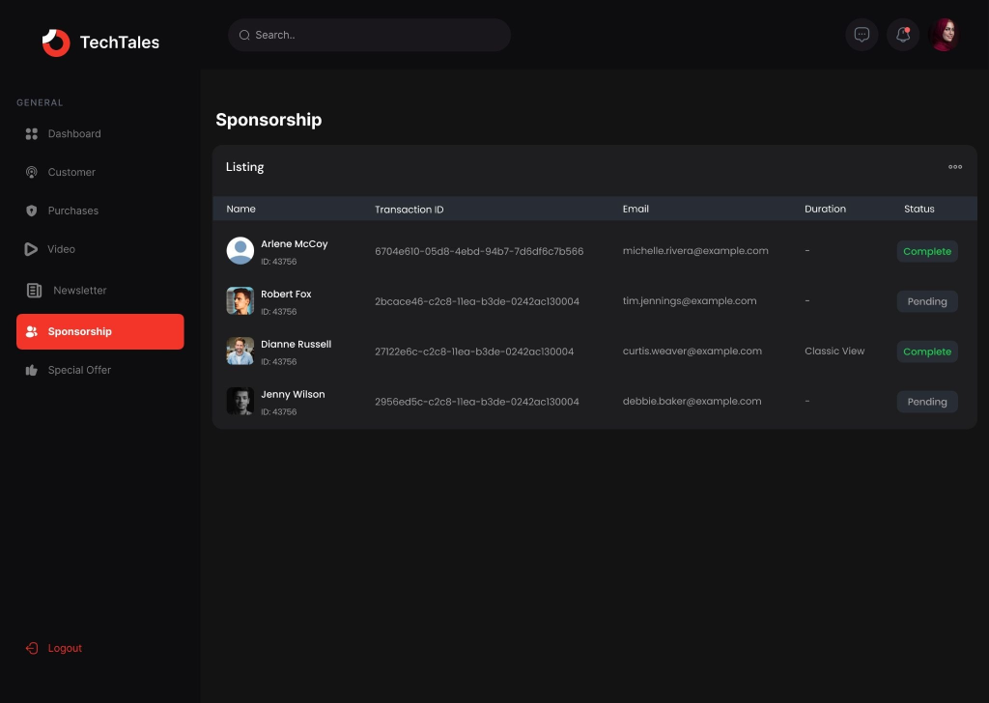Image resolution: width=989 pixels, height=703 pixels.
Task: Click Robert Fox's Pending status badge
Action: (927, 301)
